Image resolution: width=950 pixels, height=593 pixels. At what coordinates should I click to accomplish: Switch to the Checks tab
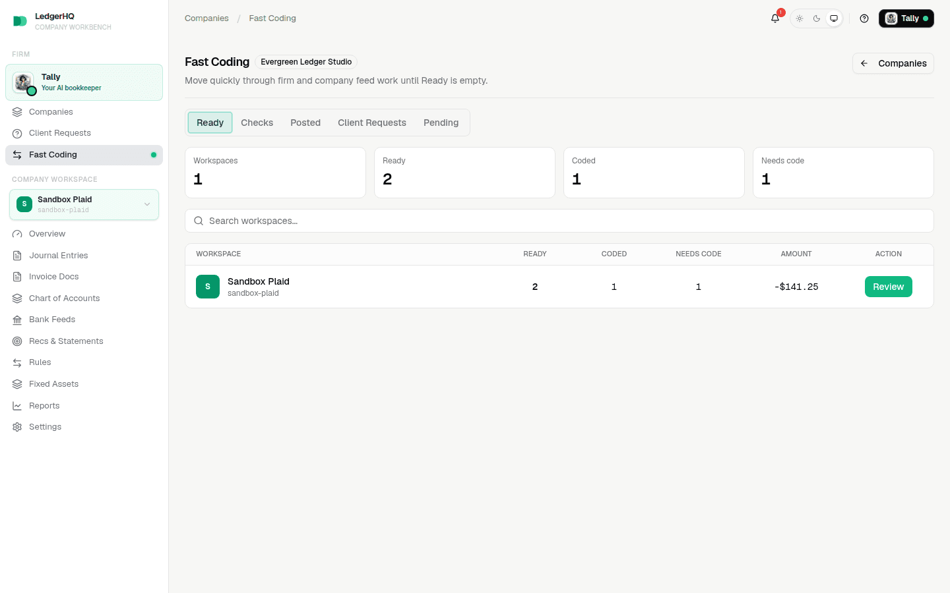point(257,123)
